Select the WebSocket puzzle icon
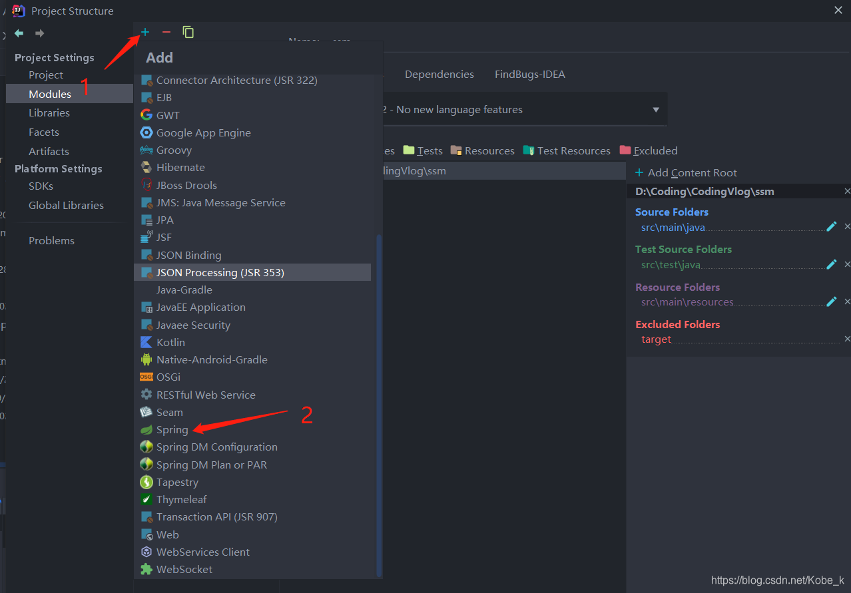Image resolution: width=851 pixels, height=593 pixels. [x=146, y=570]
